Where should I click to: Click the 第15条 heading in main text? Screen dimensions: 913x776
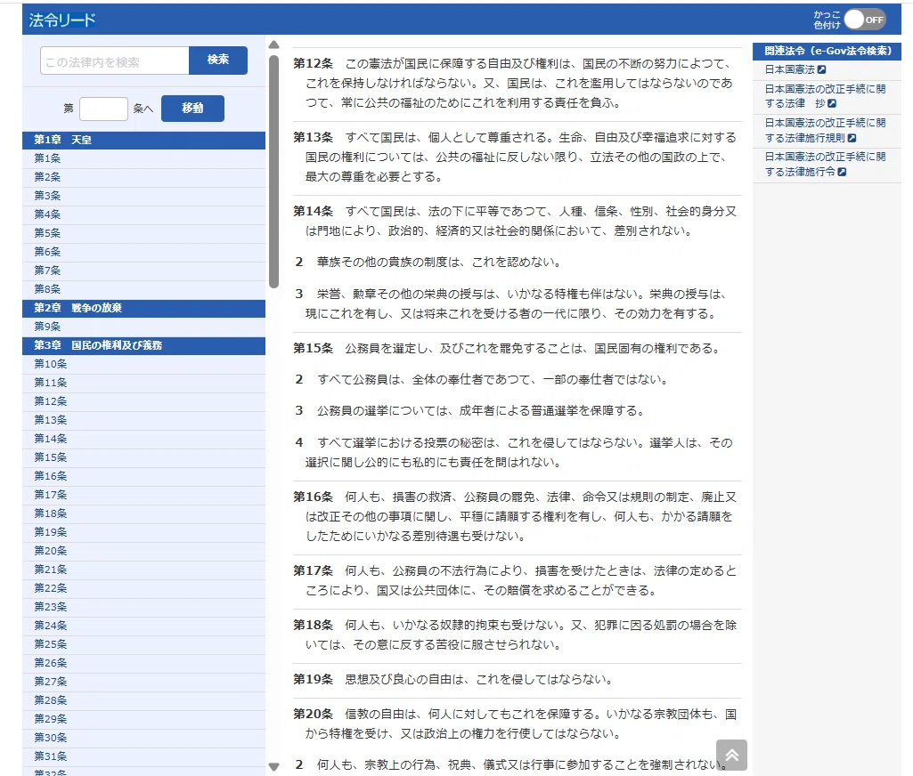[314, 349]
